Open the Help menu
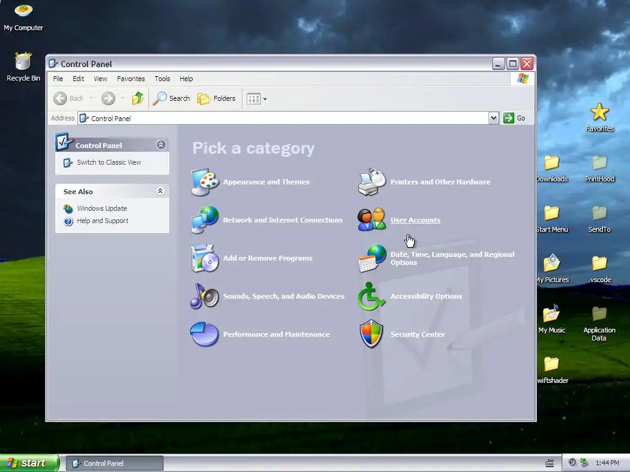630x472 pixels. (x=186, y=79)
